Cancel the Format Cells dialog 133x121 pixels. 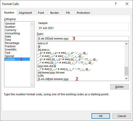(122, 116)
